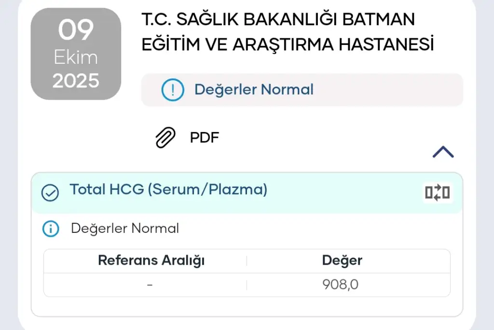This screenshot has height=330, width=494.
Task: Click the check circle beside Total HCG
Action: [x=50, y=193]
